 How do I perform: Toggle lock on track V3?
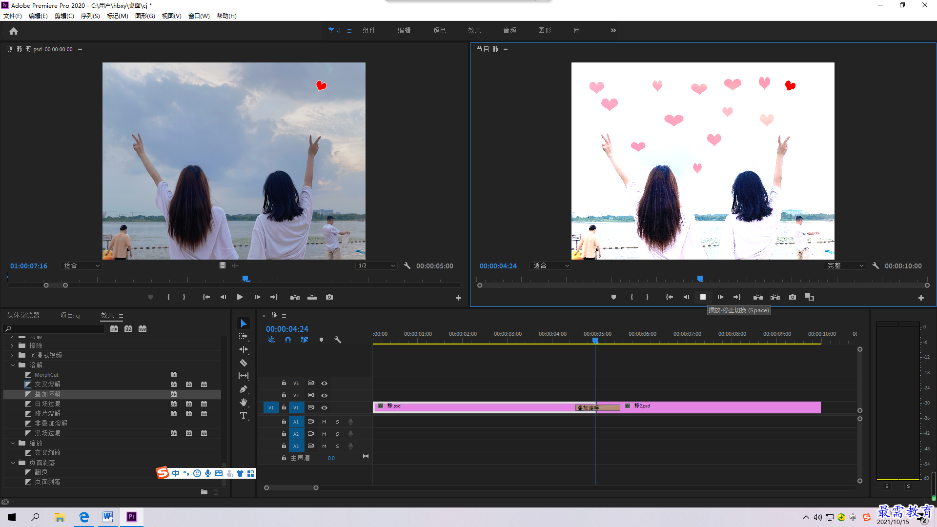pyautogui.click(x=284, y=383)
